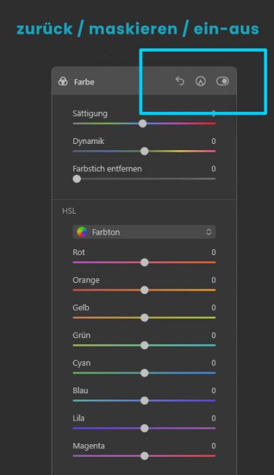Click the Gelb hue slider handle

(144, 317)
